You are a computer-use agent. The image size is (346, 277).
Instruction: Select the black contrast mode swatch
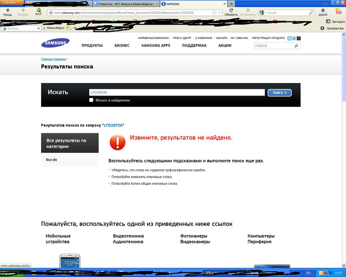coord(298,39)
